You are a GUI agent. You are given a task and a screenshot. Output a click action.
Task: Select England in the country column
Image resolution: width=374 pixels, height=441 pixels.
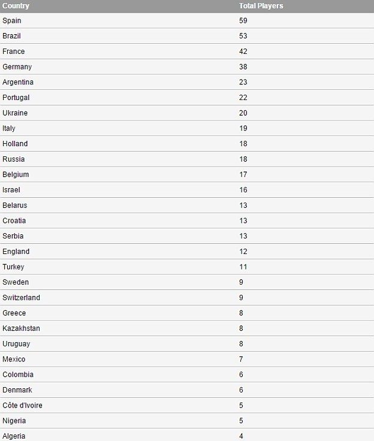pos(16,252)
